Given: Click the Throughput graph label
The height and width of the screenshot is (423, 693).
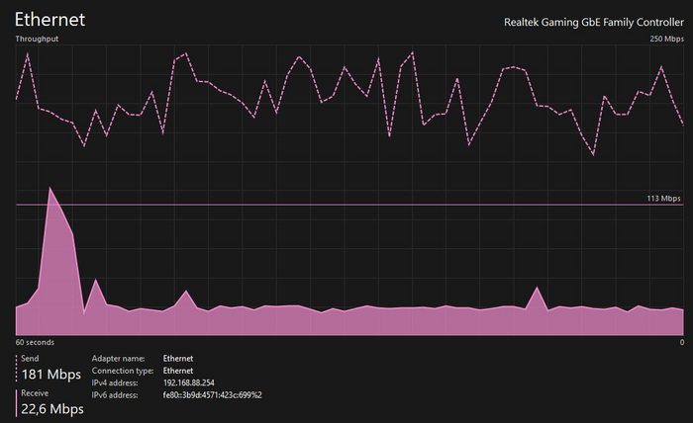Looking at the screenshot, I should click(x=37, y=39).
